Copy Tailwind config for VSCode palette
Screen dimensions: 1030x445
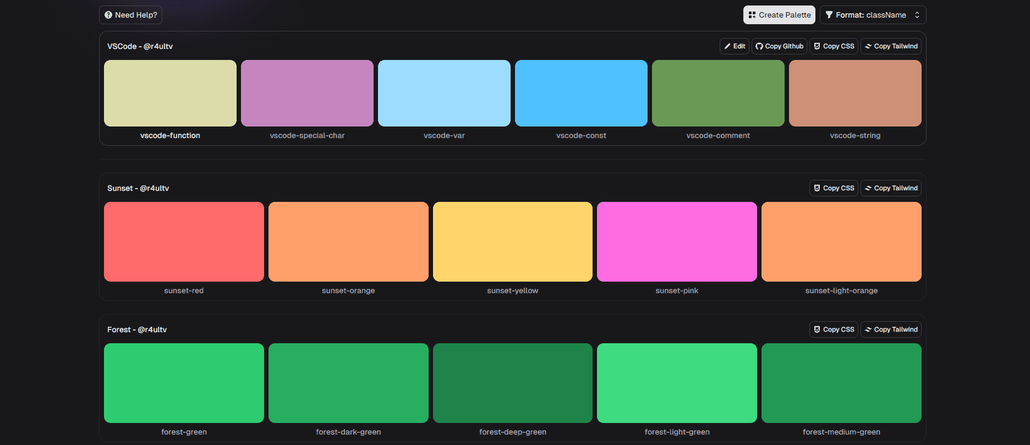[891, 46]
